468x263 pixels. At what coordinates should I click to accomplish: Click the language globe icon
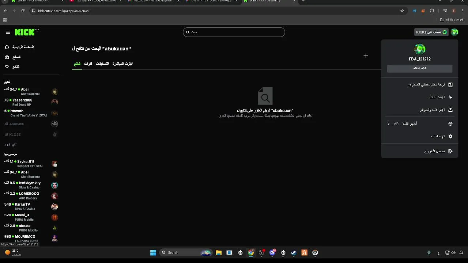coord(450,124)
